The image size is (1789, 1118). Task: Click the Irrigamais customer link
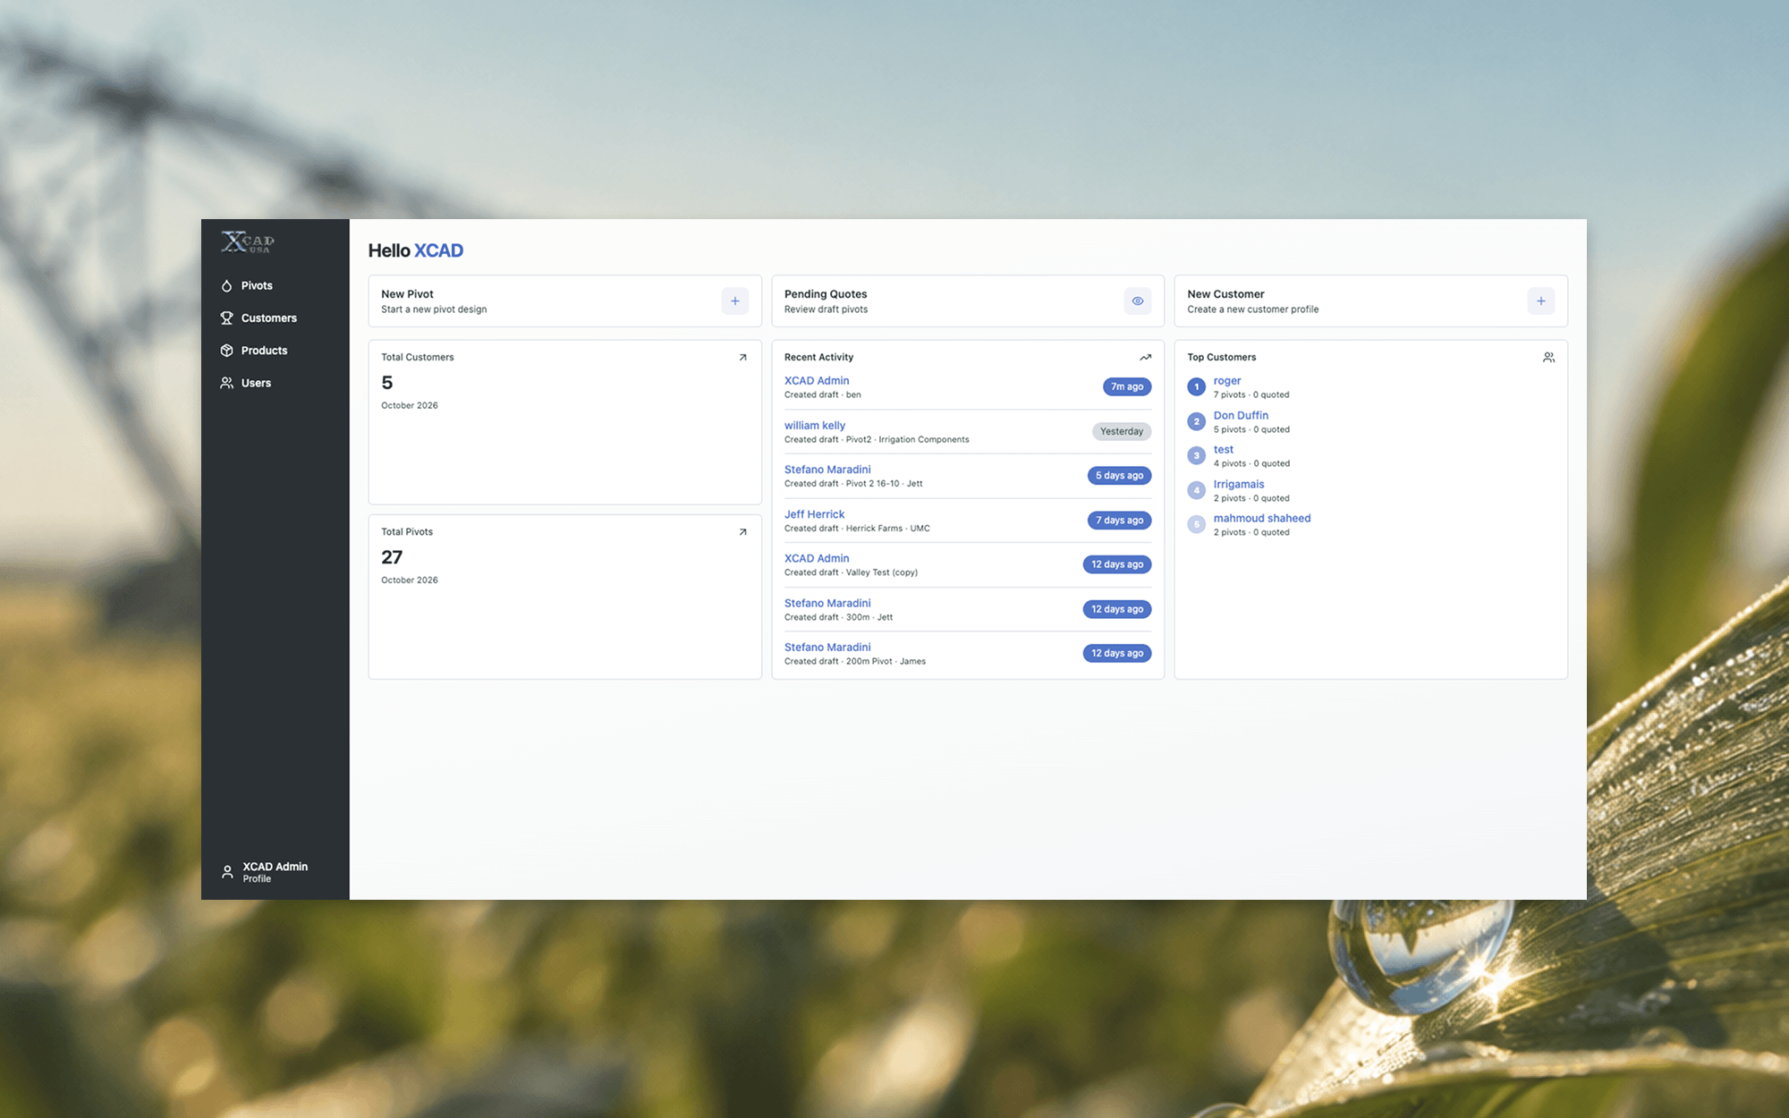(1238, 485)
